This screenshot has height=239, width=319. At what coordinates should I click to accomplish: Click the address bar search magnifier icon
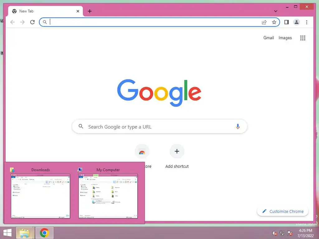point(45,22)
